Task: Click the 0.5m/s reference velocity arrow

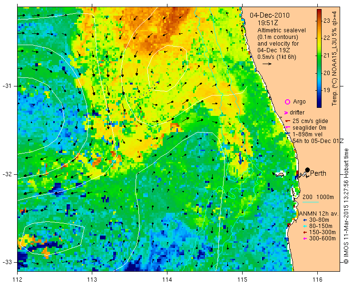Action: (x=267, y=64)
